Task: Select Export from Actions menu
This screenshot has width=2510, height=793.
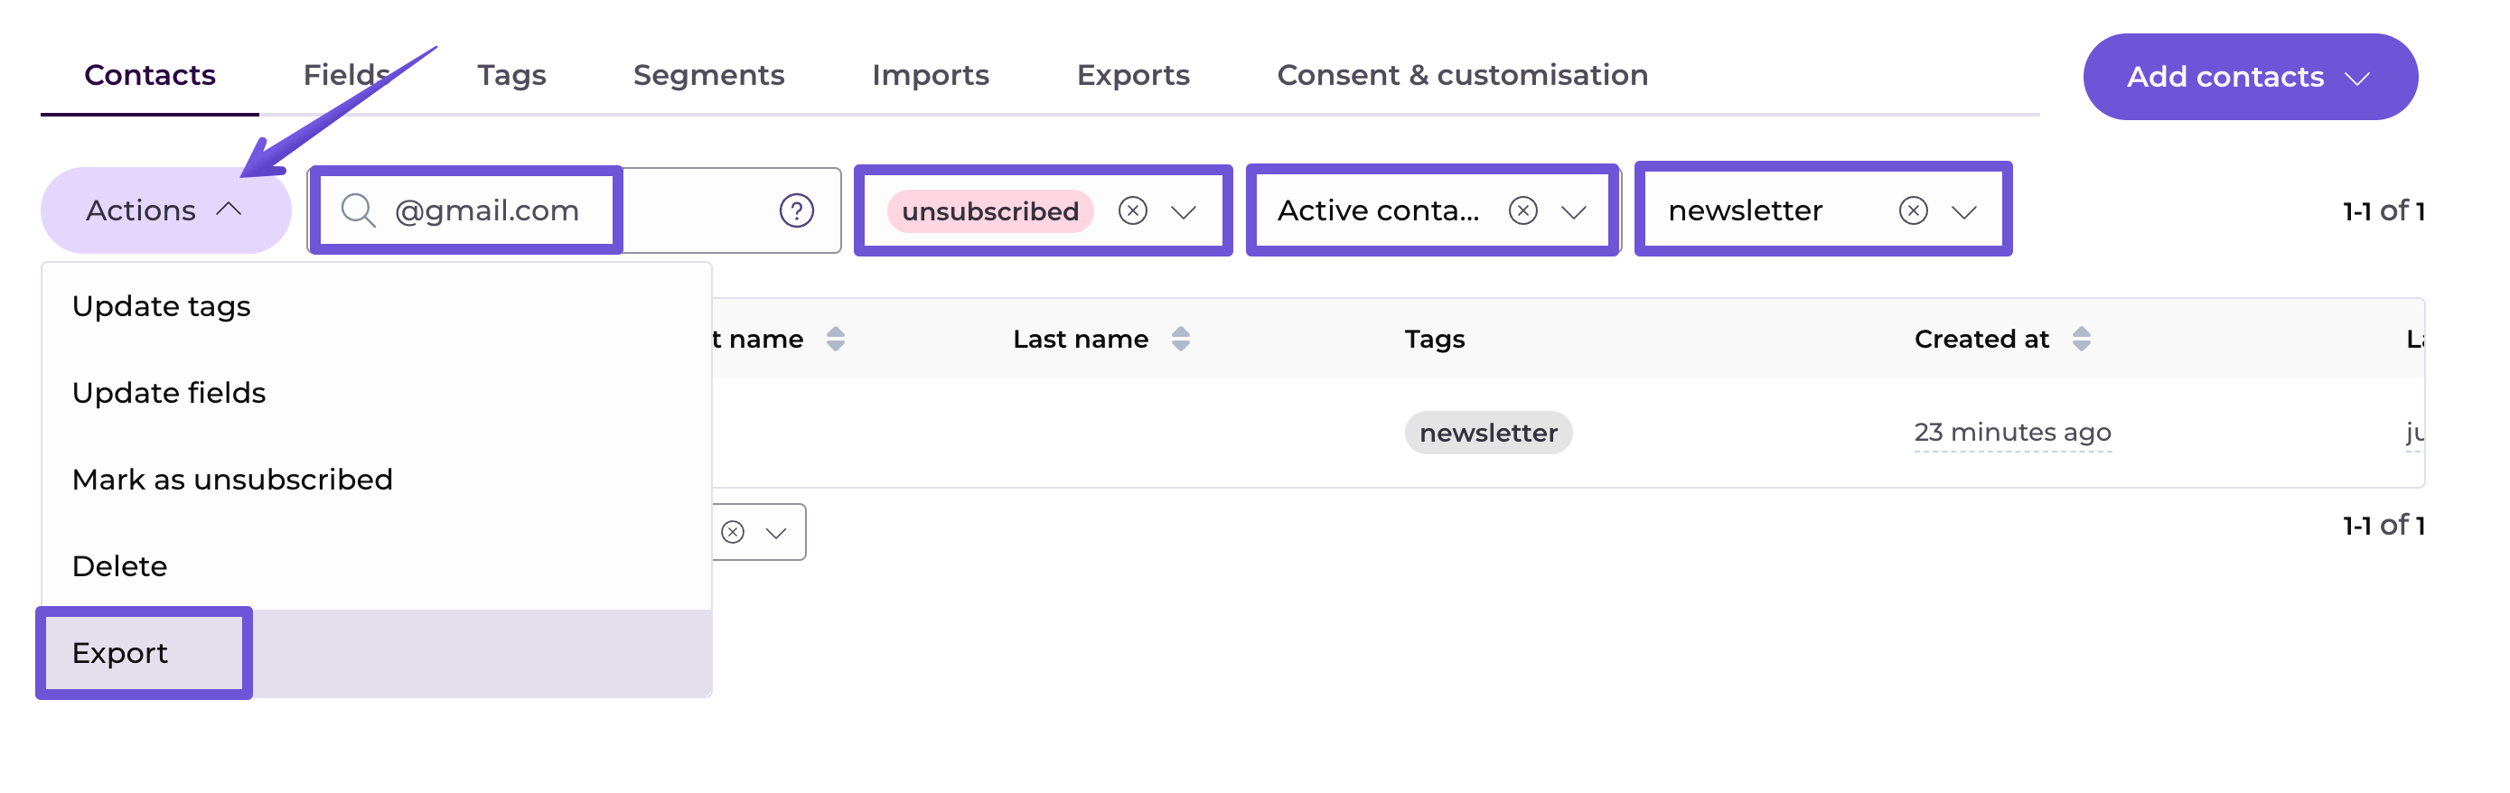Action: (120, 653)
